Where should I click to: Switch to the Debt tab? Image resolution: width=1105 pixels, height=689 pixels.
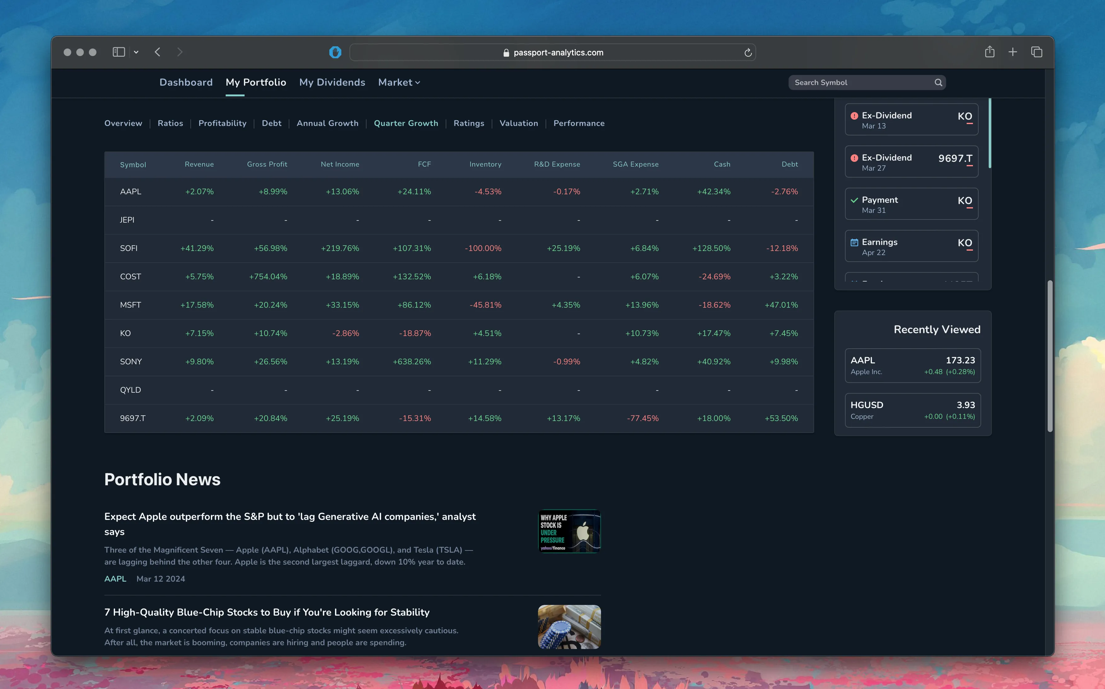[x=271, y=123]
